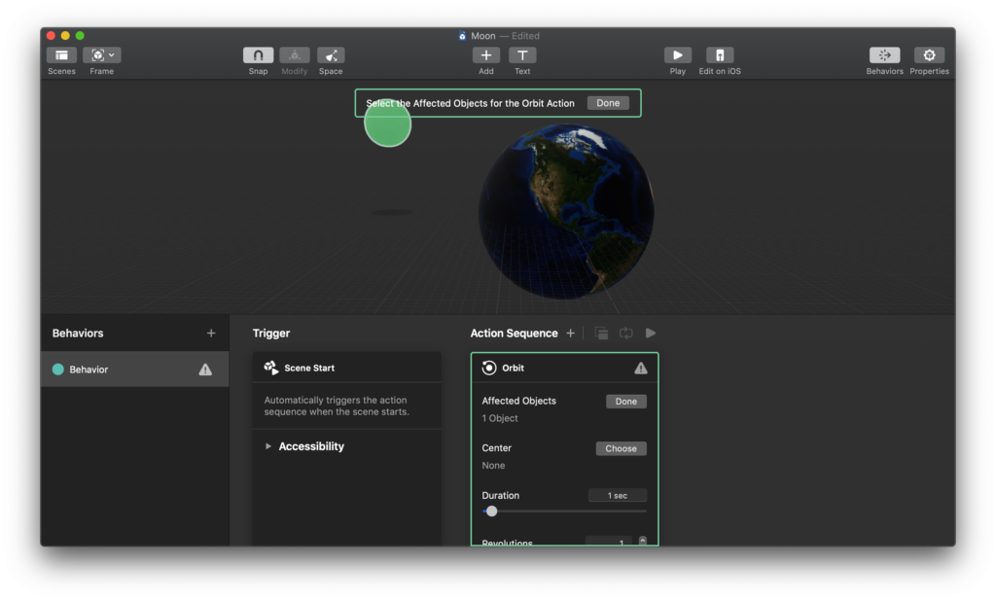The image size is (996, 600).
Task: Click the Moon document title
Action: point(482,36)
